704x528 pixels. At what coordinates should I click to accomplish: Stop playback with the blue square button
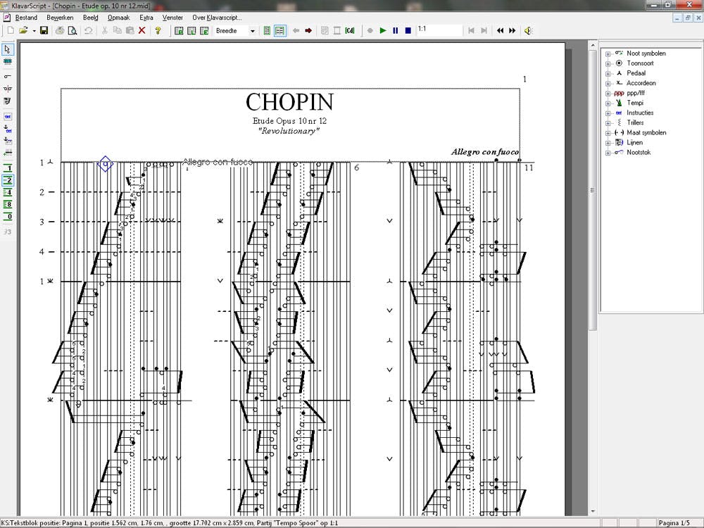(x=408, y=30)
